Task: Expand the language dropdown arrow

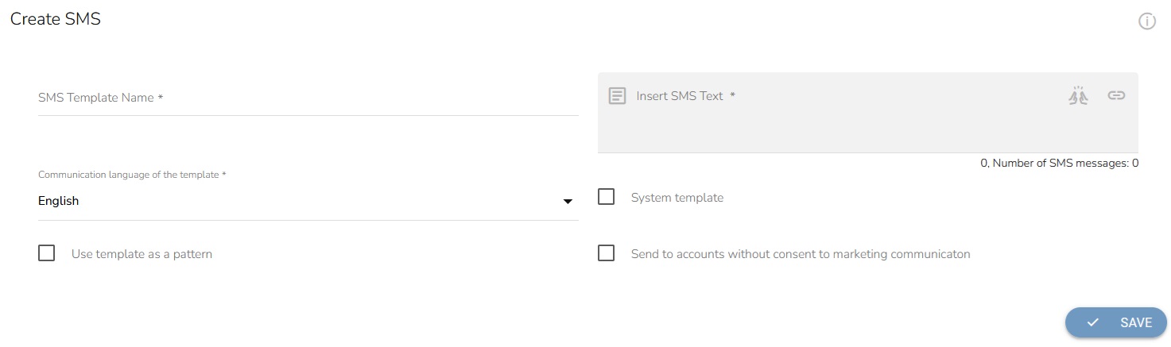Action: coord(568,202)
